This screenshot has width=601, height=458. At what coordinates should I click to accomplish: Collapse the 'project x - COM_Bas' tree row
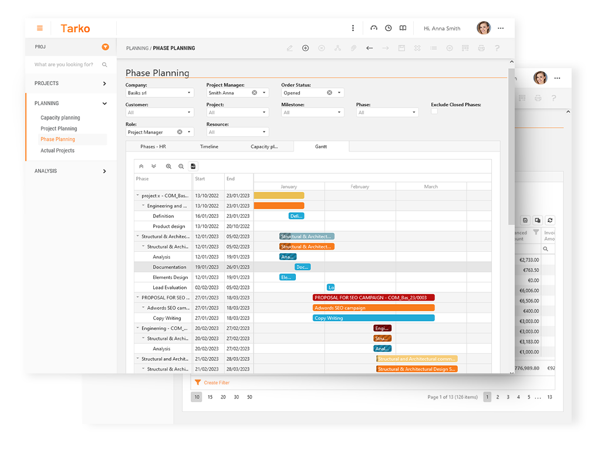point(138,196)
